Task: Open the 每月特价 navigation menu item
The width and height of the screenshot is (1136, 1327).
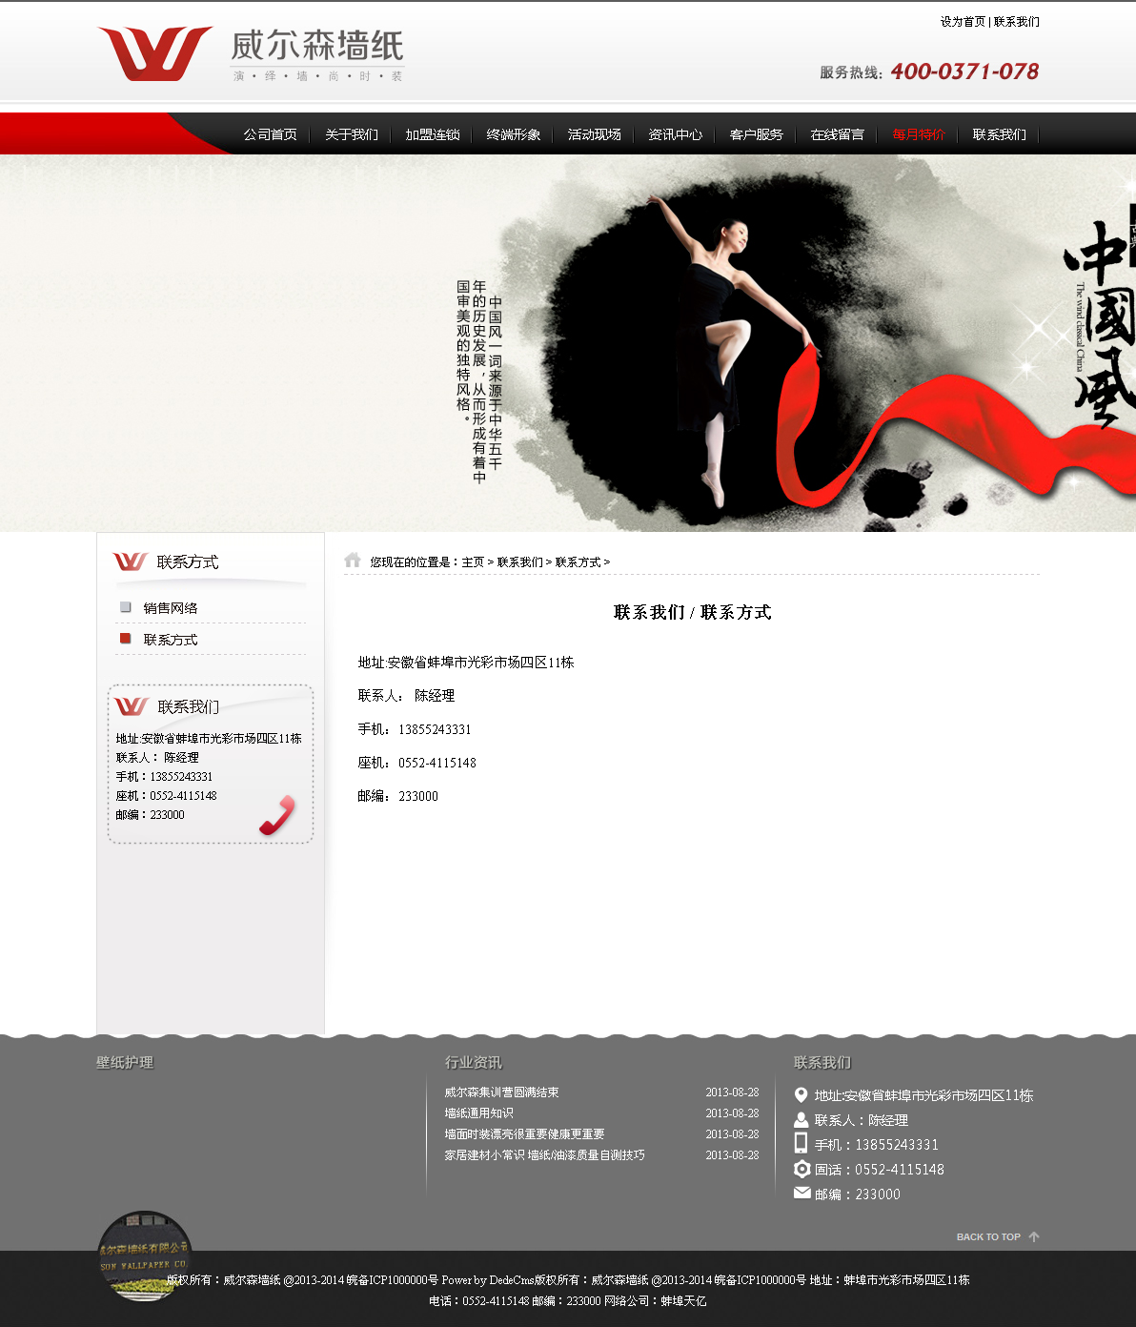Action: point(918,134)
